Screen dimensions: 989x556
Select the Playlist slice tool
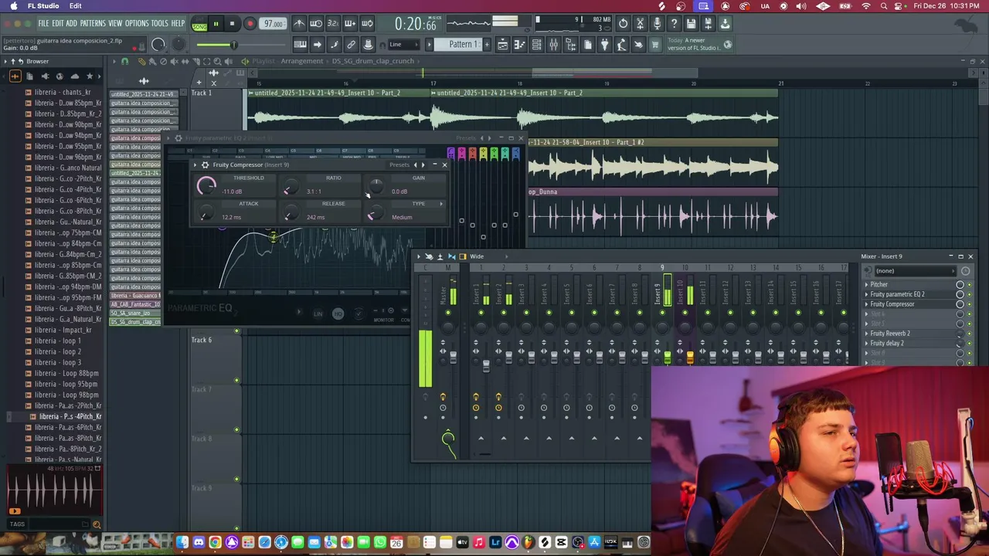point(196,62)
